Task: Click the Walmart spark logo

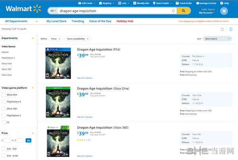Action: tap(37, 8)
